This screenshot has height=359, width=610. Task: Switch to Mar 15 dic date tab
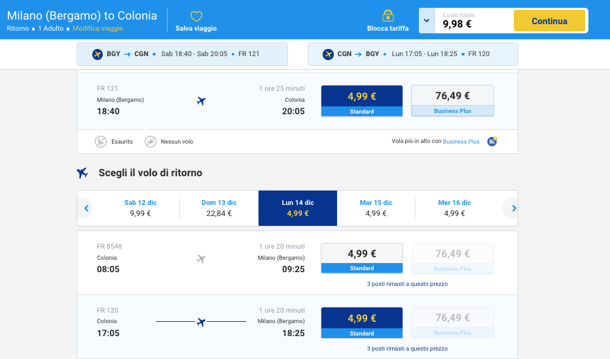(376, 208)
